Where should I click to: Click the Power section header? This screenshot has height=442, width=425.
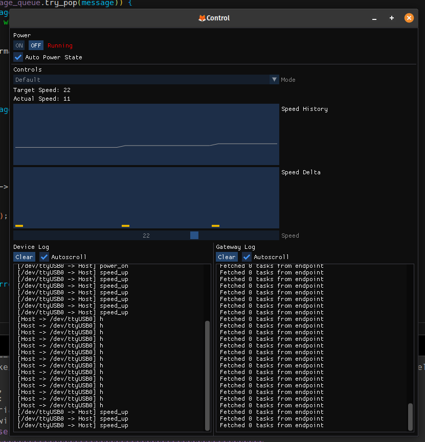22,35
